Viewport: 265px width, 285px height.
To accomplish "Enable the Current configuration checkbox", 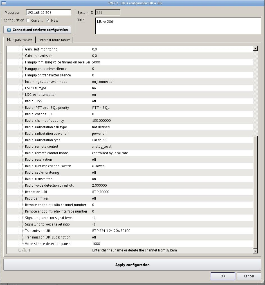I will 28,20.
